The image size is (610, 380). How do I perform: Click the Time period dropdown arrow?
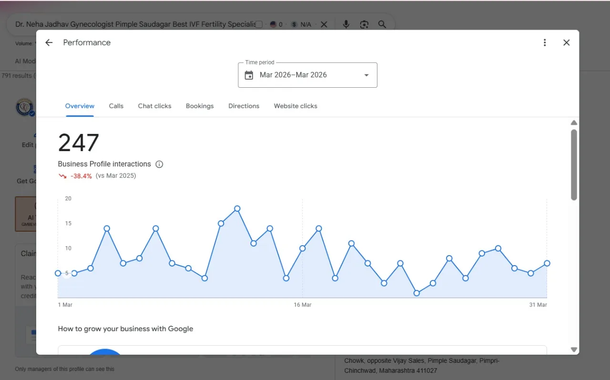(x=366, y=75)
